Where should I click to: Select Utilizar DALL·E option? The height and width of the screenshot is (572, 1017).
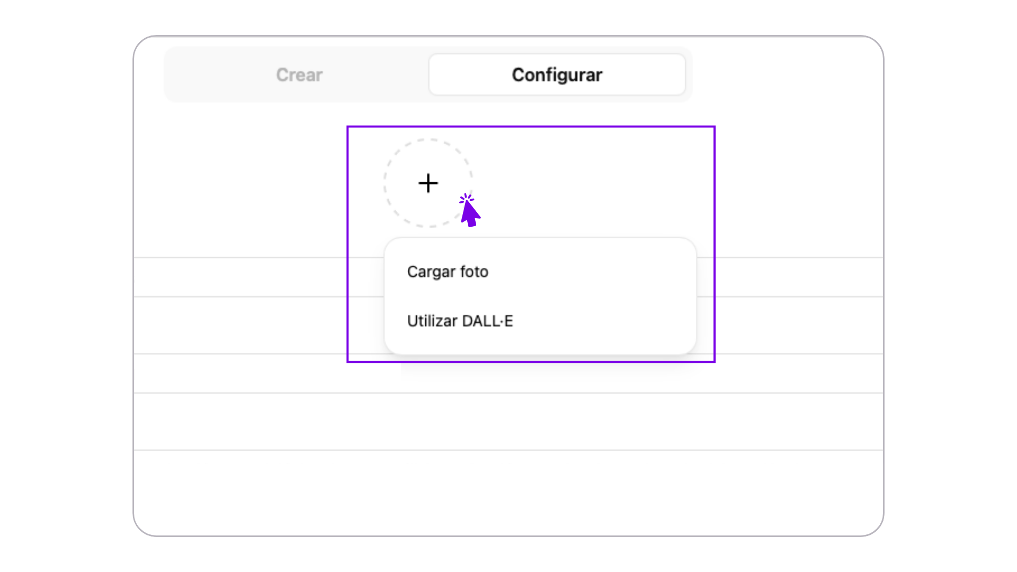[x=460, y=321]
